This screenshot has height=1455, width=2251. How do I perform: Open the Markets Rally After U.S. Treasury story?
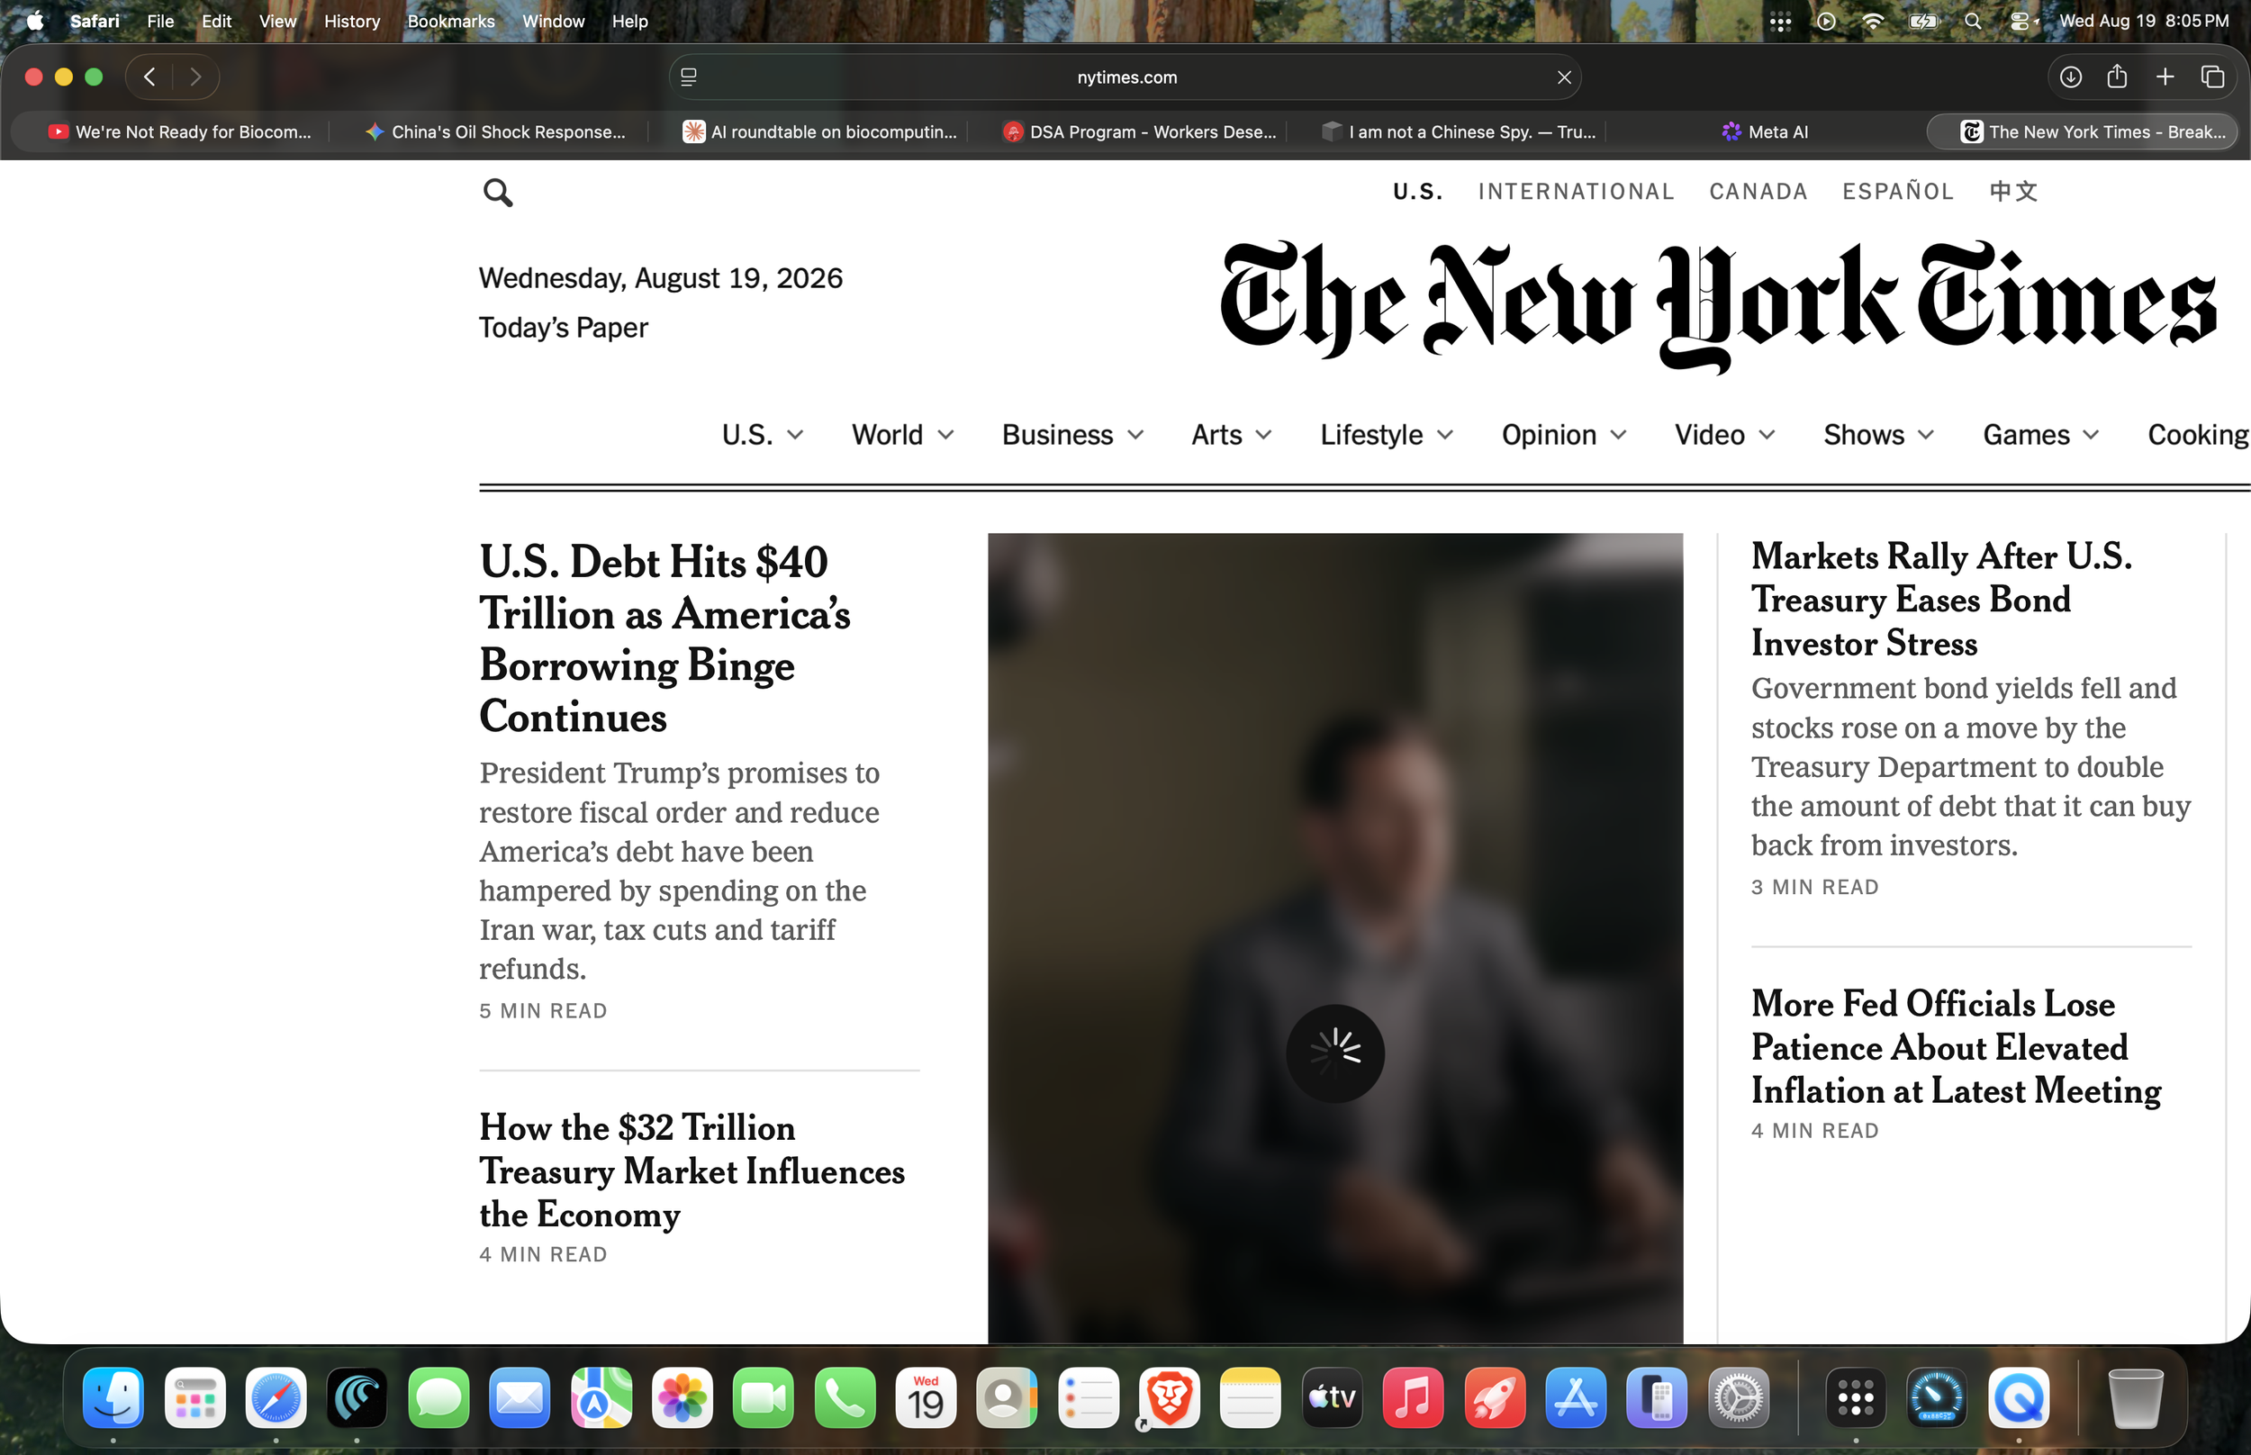(1941, 600)
